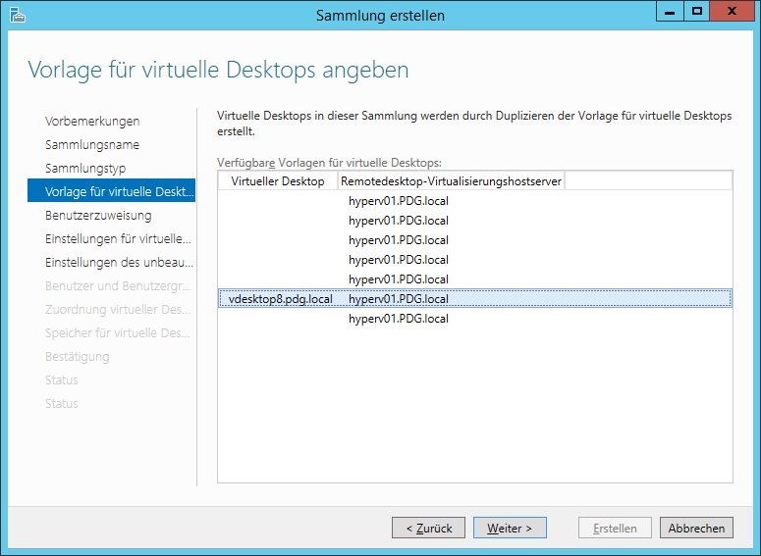Sort by the Virtueller Desktop column header

[x=277, y=181]
